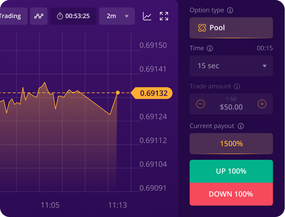
Task: Increase trade amount with plus button
Action: pos(262,104)
